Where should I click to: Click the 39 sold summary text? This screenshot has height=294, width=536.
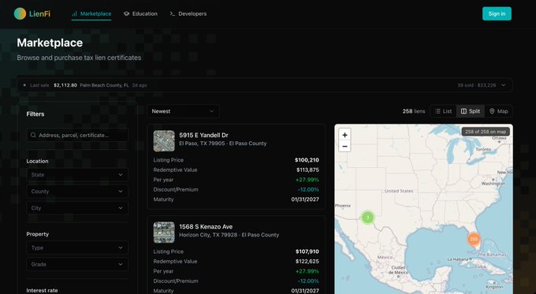pyautogui.click(x=477, y=85)
